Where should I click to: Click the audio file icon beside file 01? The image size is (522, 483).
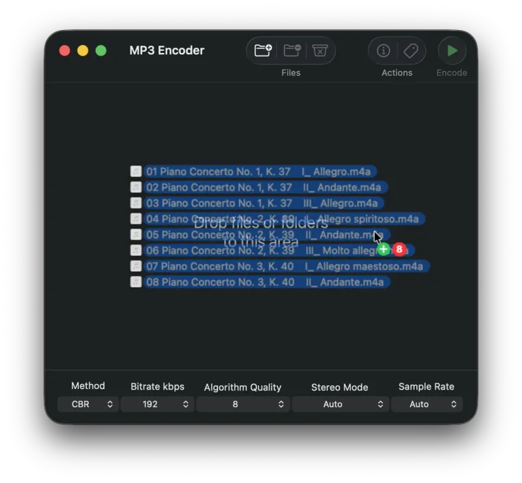[x=136, y=171]
